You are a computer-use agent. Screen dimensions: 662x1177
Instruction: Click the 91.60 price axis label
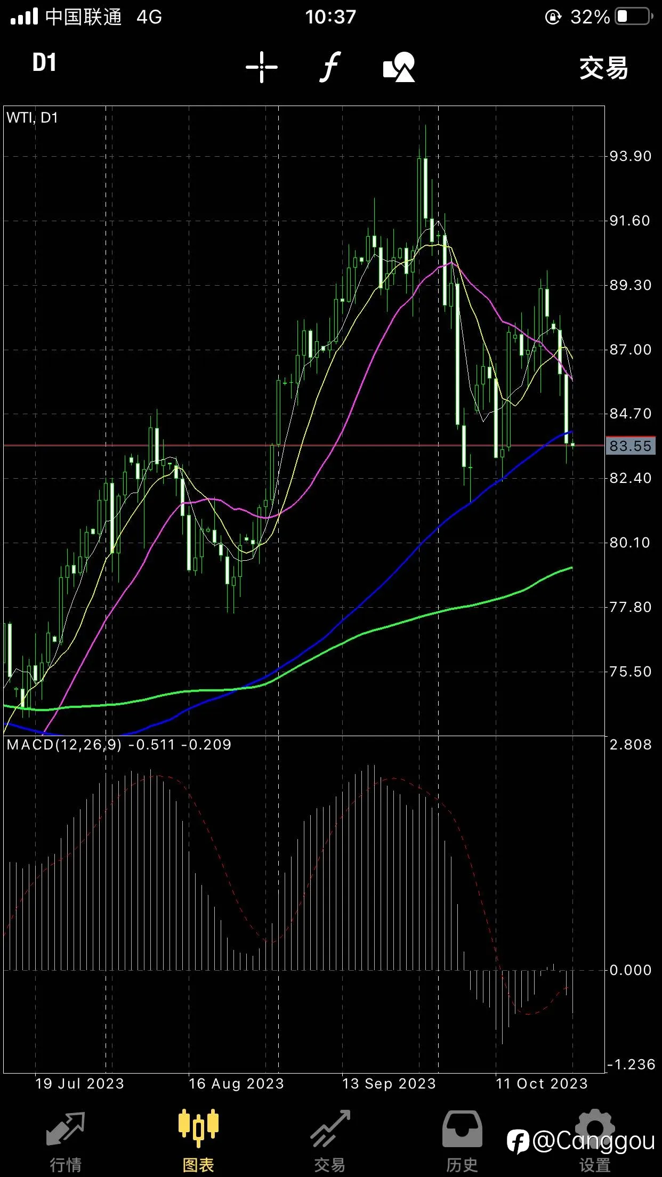[x=631, y=221]
